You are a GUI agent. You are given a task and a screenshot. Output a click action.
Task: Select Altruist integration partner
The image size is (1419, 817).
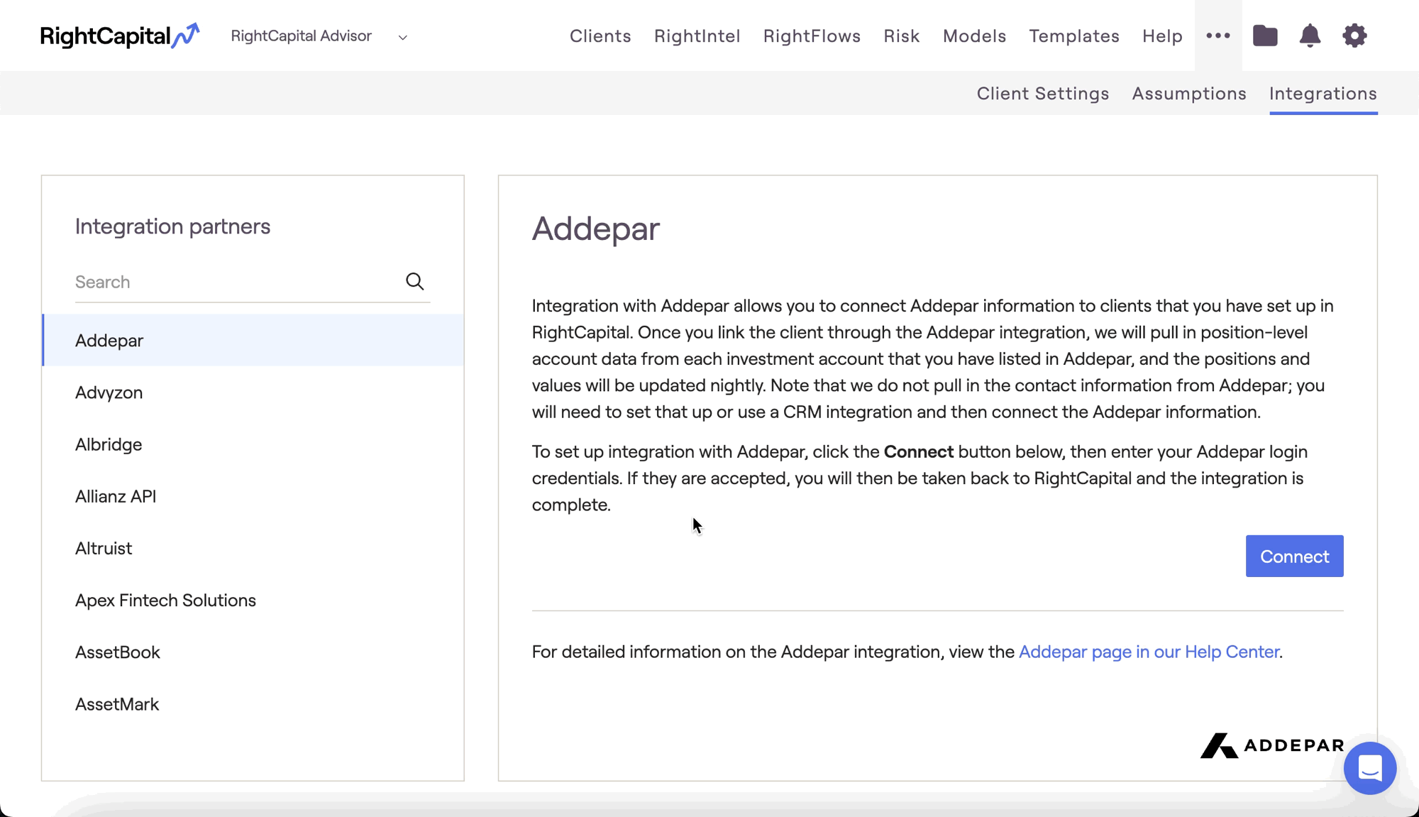coord(253,548)
